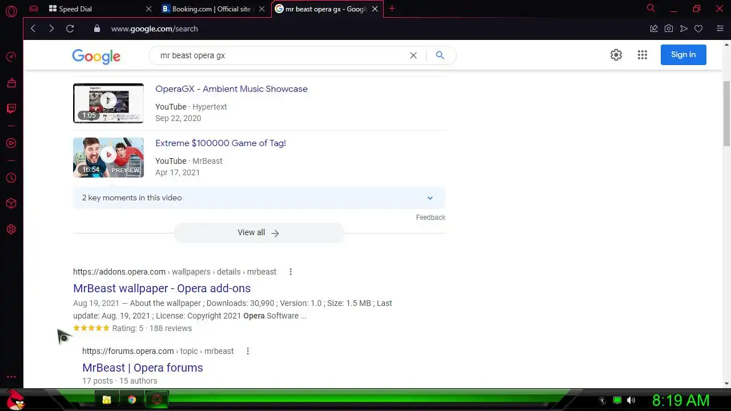Close the Booking.com tab
This screenshot has height=411, width=731.
[262, 9]
